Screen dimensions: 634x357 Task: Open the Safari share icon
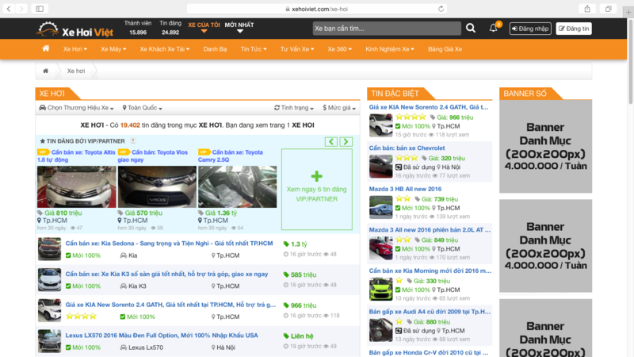(x=587, y=9)
